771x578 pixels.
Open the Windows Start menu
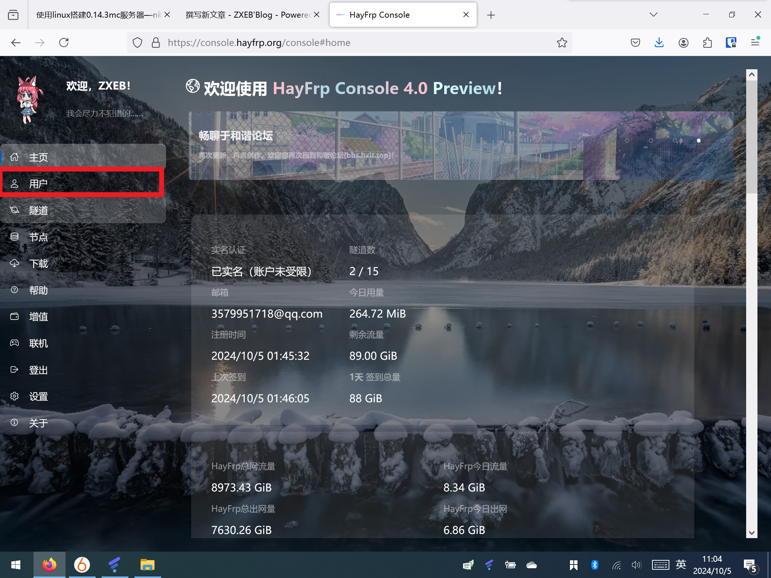coord(16,565)
